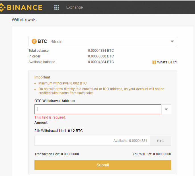Viewport: 195px width, 176px height.
Task: Click the Transaction Fee 0.00000000 text
Action: coord(57,154)
